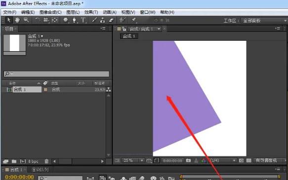Image resolution: width=288 pixels, height=180 pixels.
Task: Open the 帮助(H) menu
Action: coord(167,12)
